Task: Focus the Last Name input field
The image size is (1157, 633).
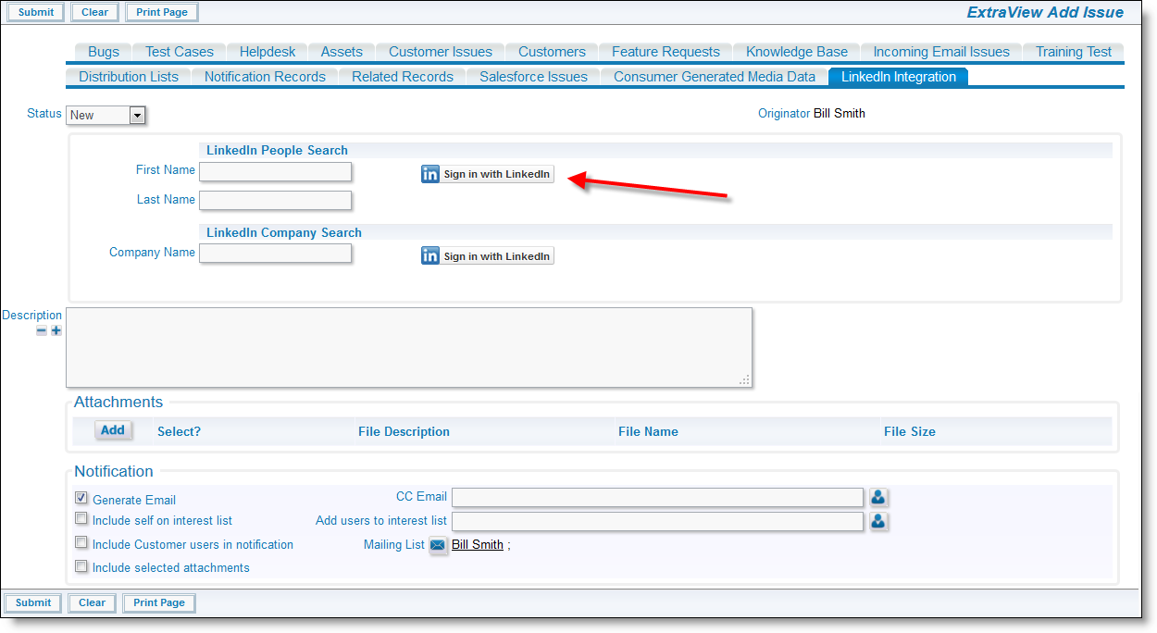Action: click(276, 200)
